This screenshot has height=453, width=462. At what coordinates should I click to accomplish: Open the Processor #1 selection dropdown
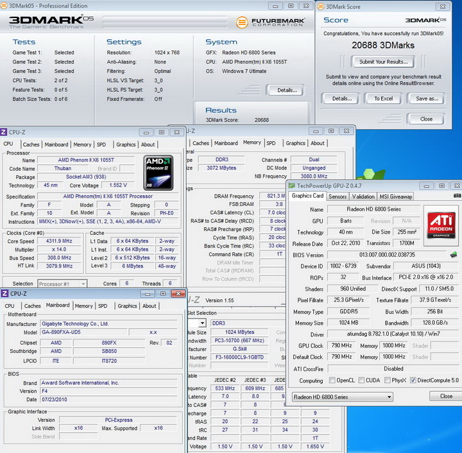point(62,284)
